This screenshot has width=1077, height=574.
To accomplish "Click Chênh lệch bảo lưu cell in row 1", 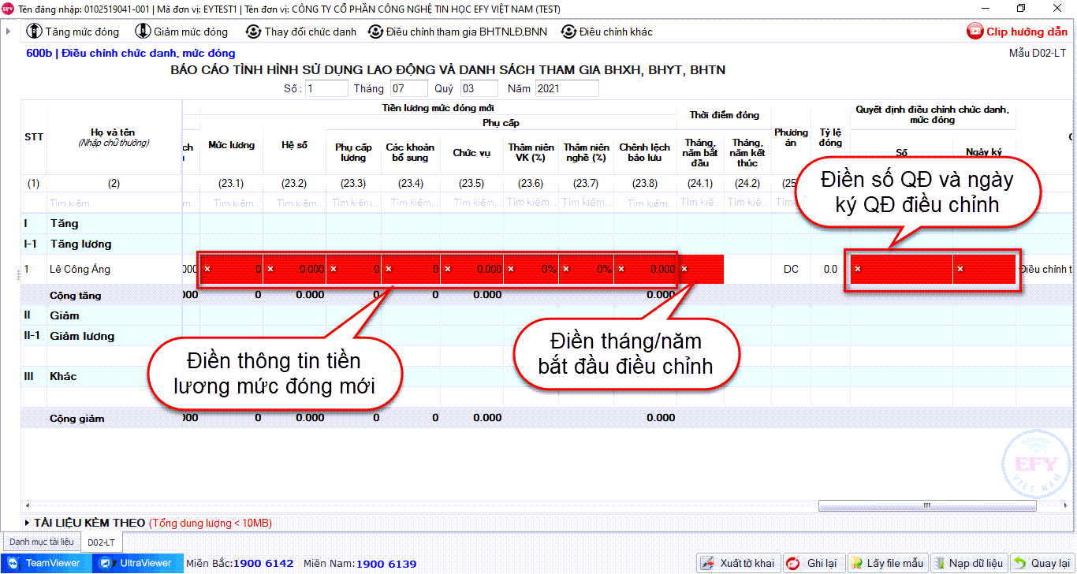I will (x=646, y=269).
